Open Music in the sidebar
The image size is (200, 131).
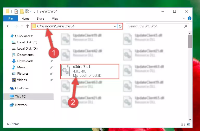click(21, 67)
